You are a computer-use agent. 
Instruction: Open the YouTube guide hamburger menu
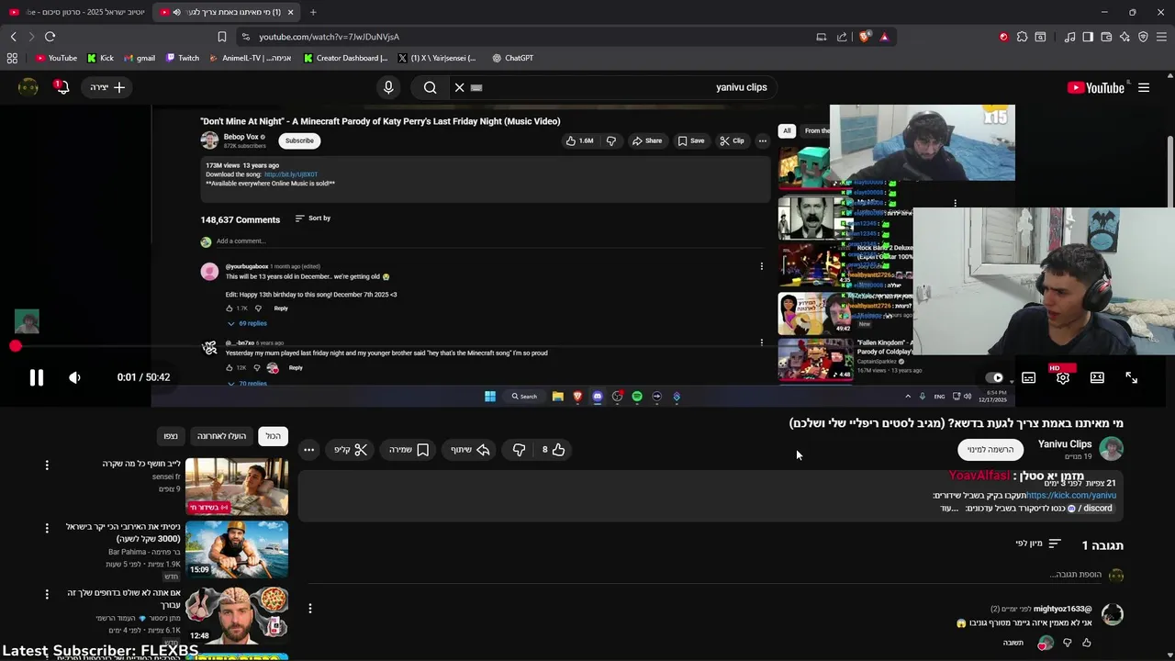click(1144, 87)
